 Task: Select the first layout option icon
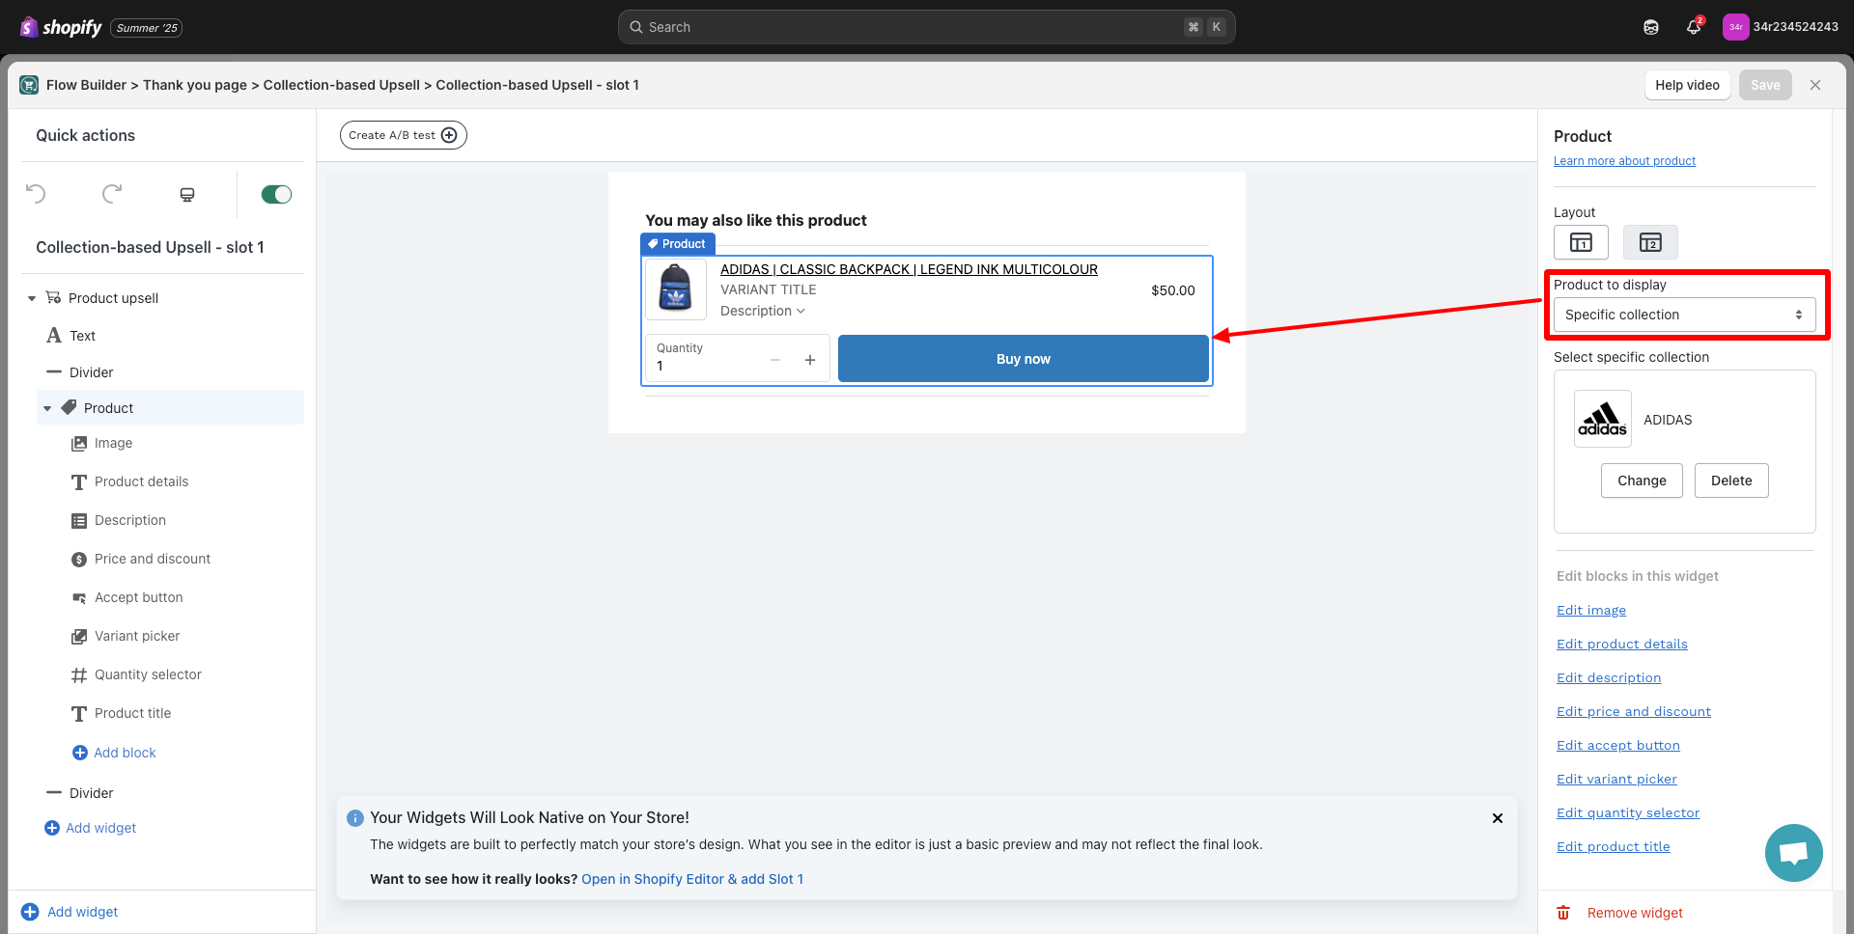click(1581, 242)
